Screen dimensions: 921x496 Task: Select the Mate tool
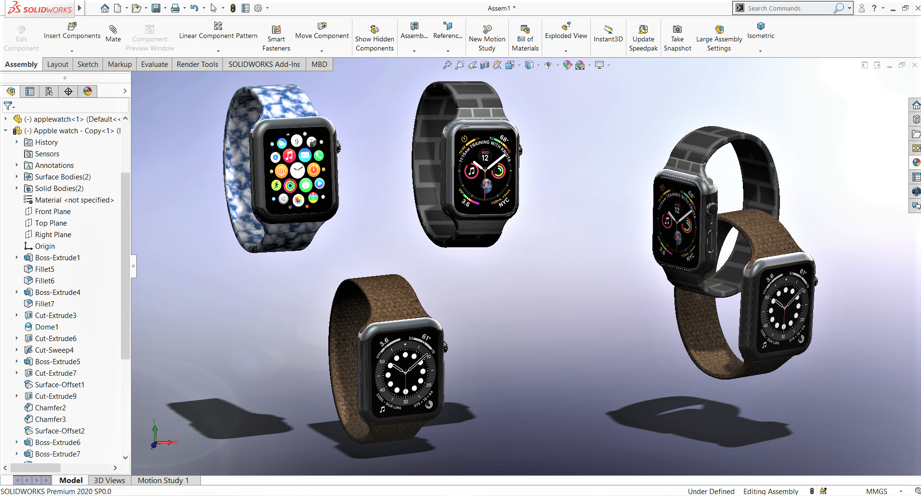coord(113,34)
